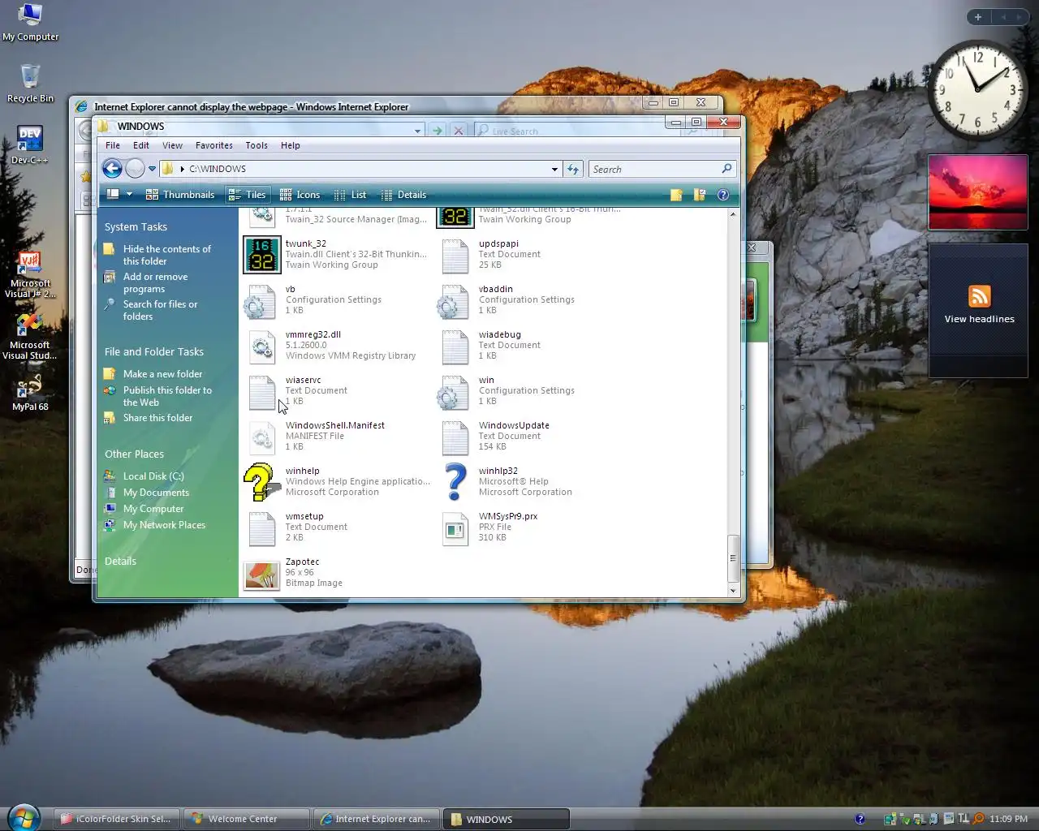Viewport: 1039px width, 831px height.
Task: Collapse the File and Folder Tasks header
Action: click(x=154, y=352)
